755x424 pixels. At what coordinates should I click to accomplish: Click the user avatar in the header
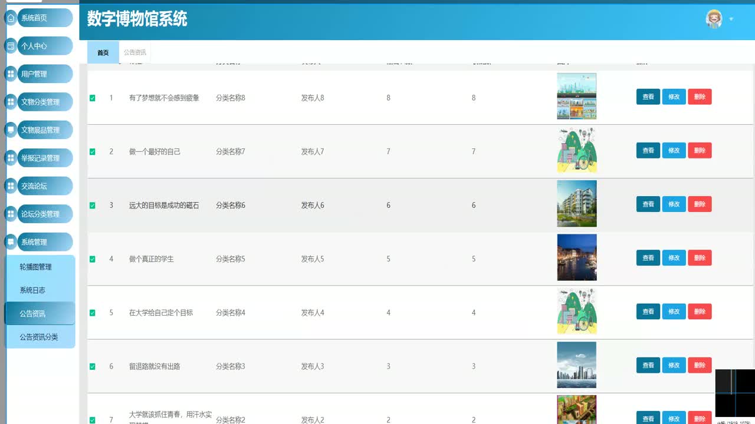point(714,19)
